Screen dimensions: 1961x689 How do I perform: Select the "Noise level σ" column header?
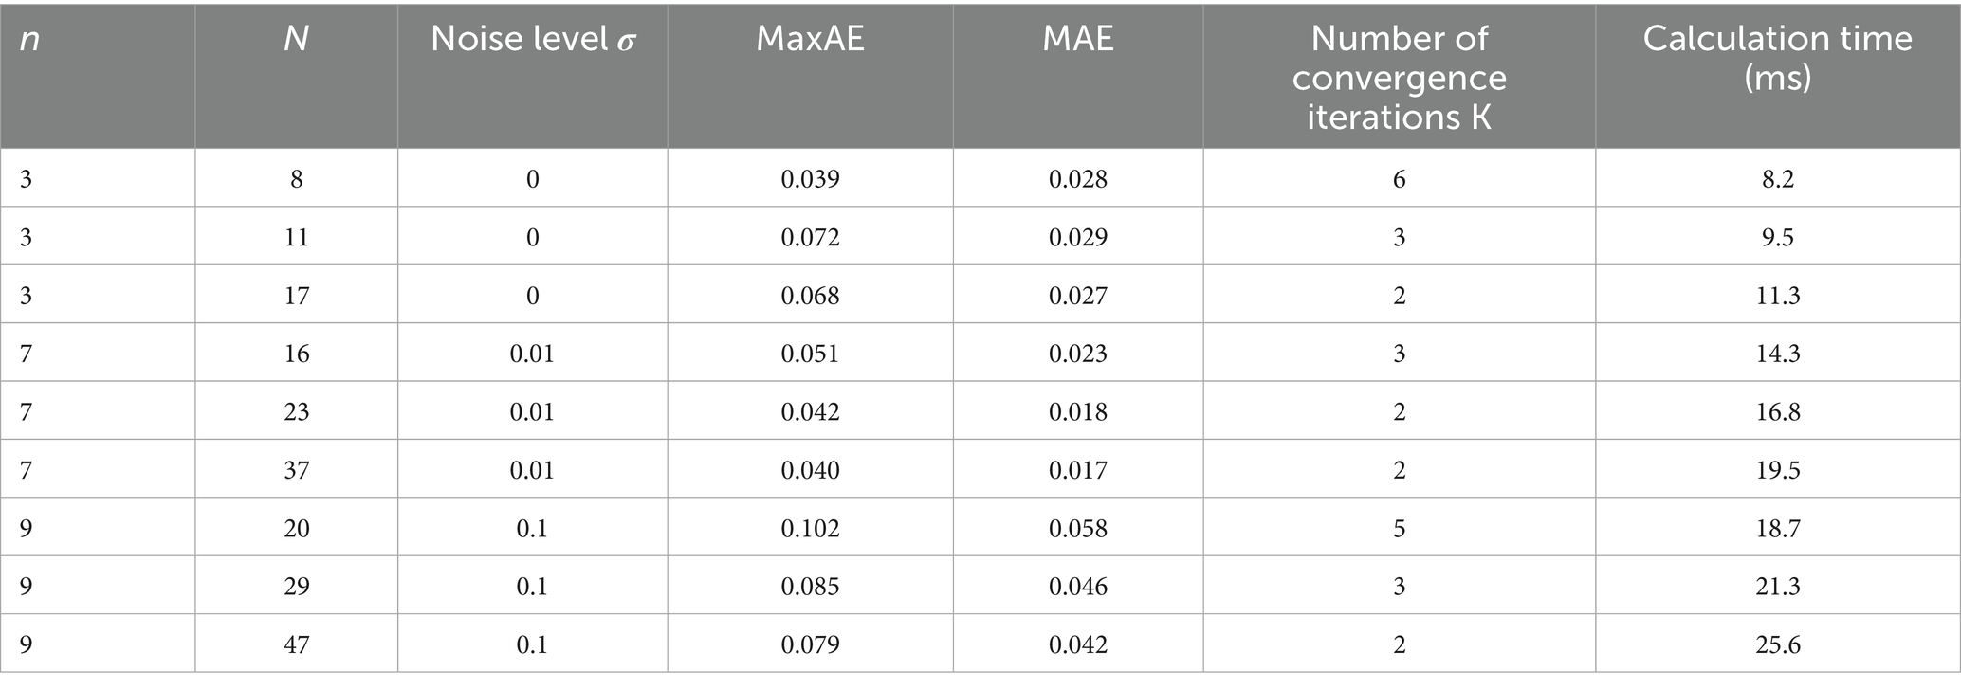[x=532, y=39]
